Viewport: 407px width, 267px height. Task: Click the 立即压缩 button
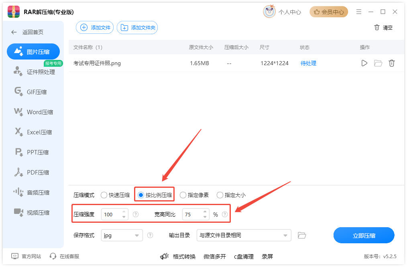[x=364, y=235]
